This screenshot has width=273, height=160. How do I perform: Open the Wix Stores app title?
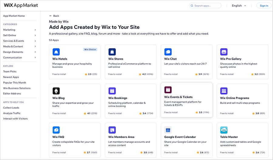click(x=116, y=59)
